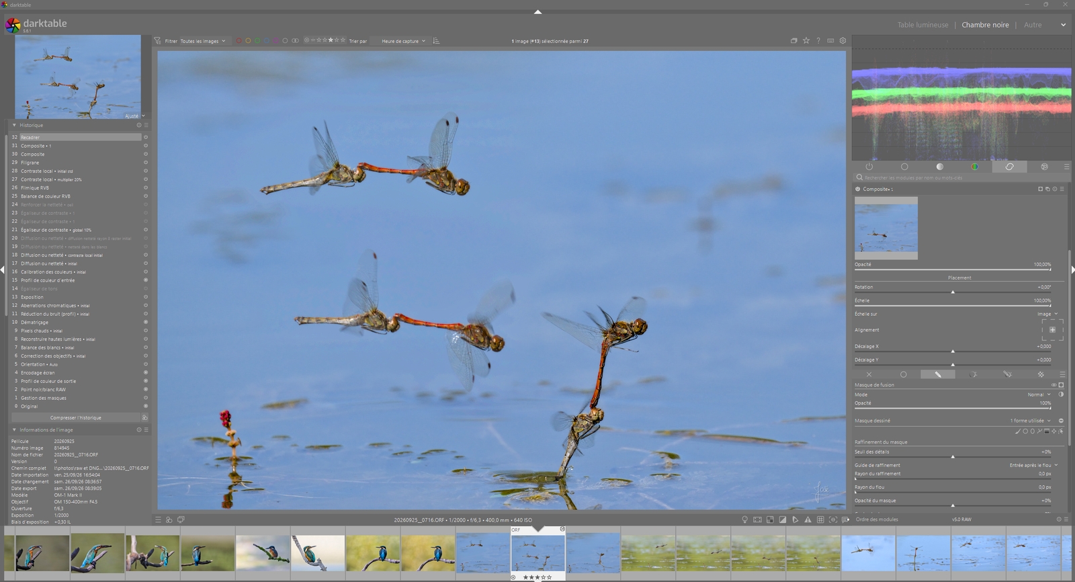This screenshot has height=582, width=1075.
Task: Click the star presets icon in top toolbar
Action: (x=806, y=41)
